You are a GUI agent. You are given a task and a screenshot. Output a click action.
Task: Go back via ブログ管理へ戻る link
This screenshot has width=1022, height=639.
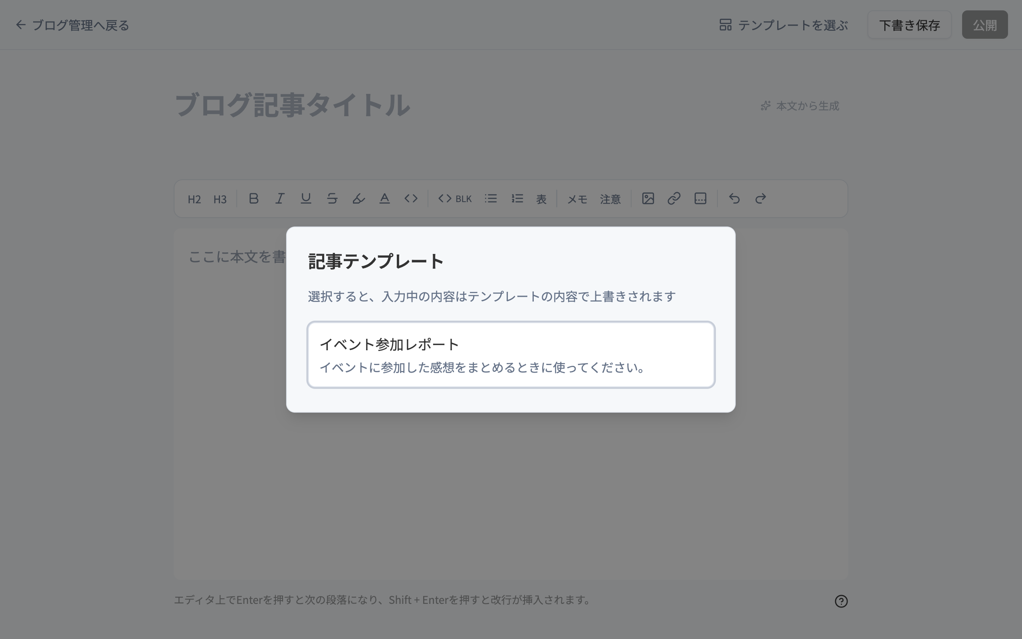coord(72,25)
